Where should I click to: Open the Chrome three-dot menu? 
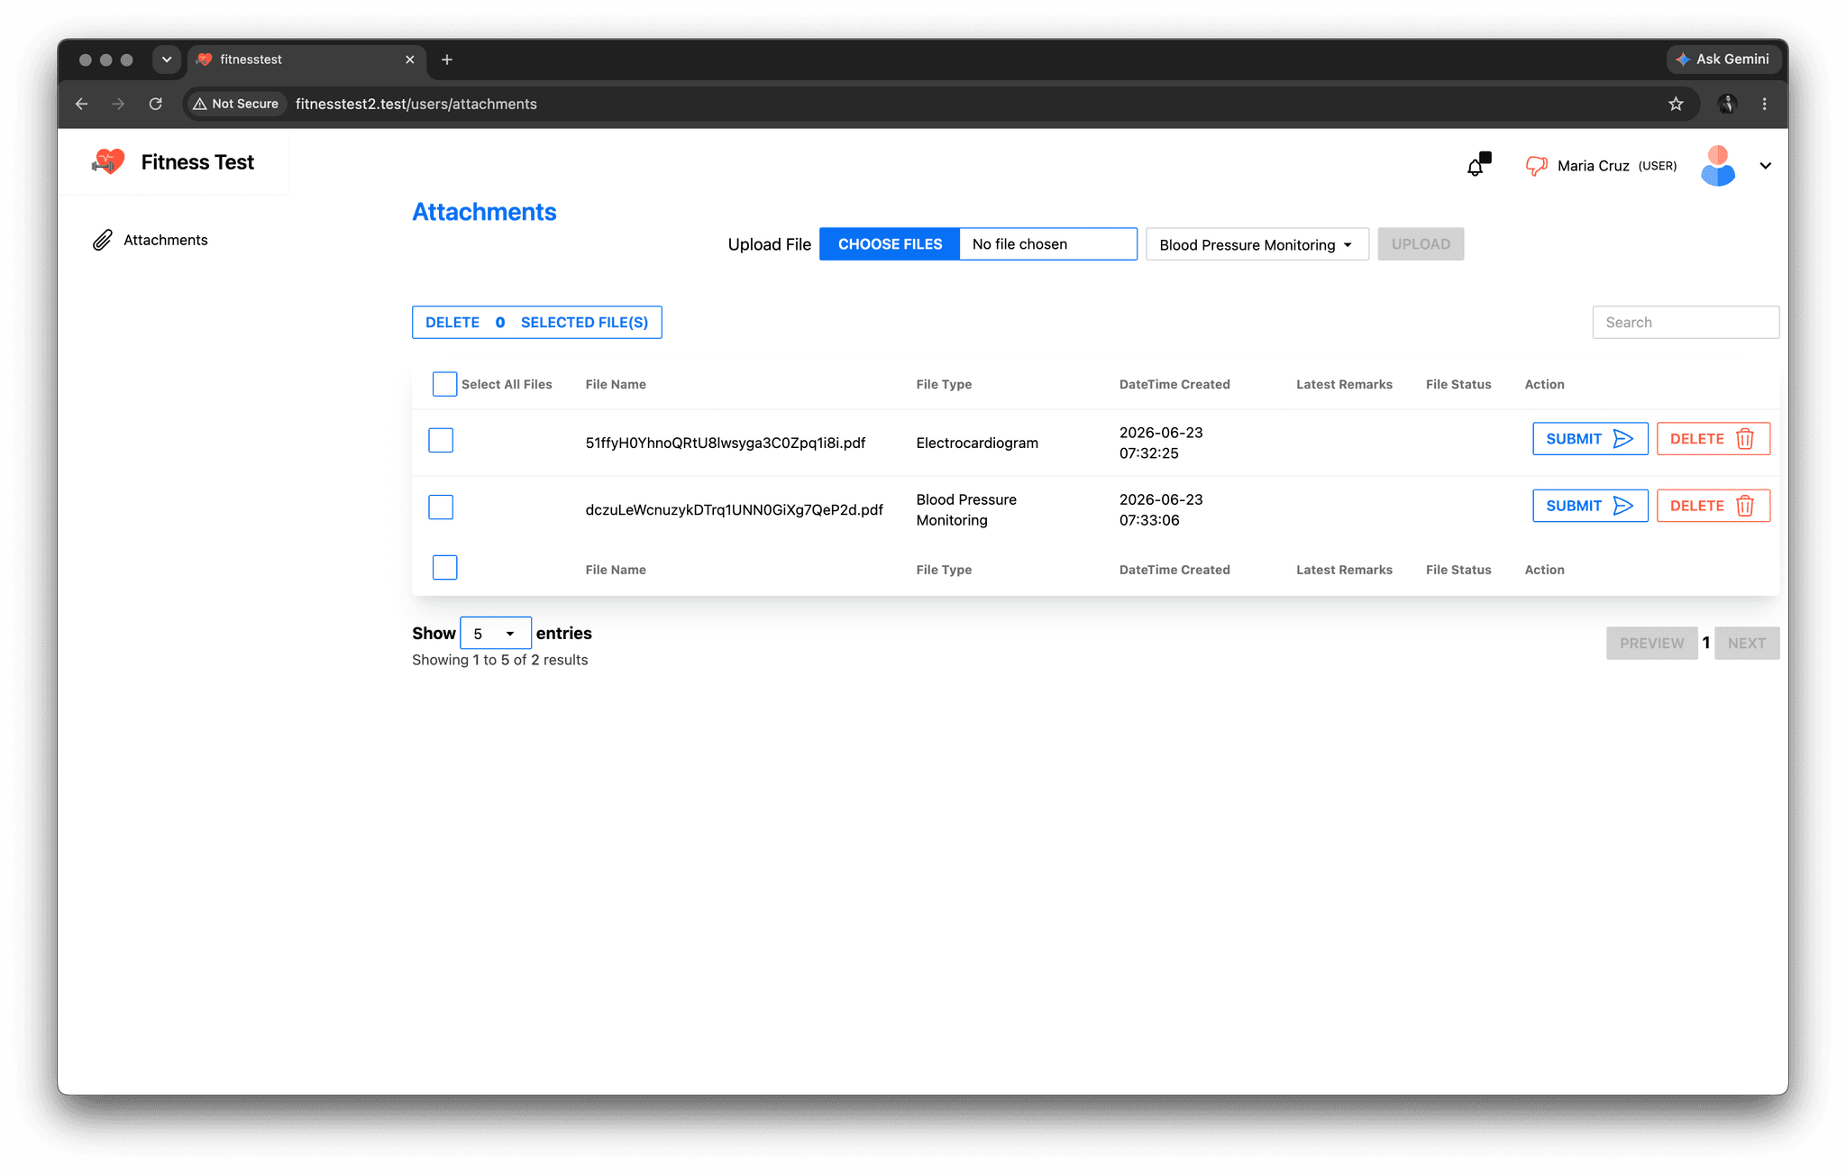click(1764, 104)
